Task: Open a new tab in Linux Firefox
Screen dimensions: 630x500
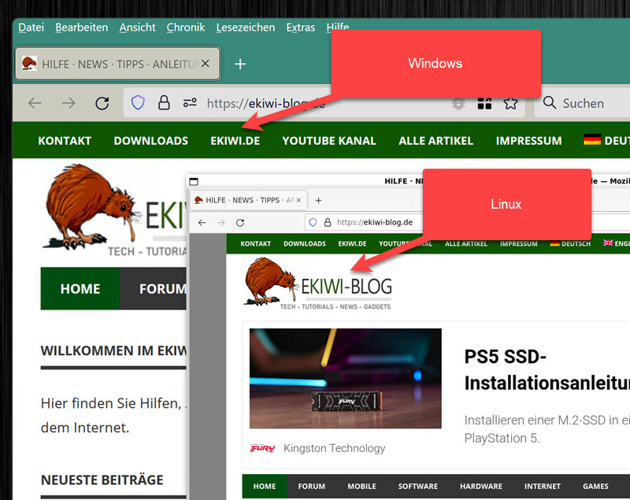Action: point(318,200)
